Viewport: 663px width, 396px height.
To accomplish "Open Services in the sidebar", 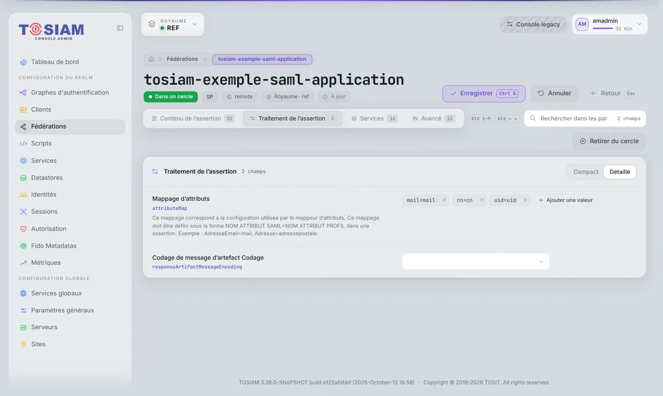I will (70, 161).
